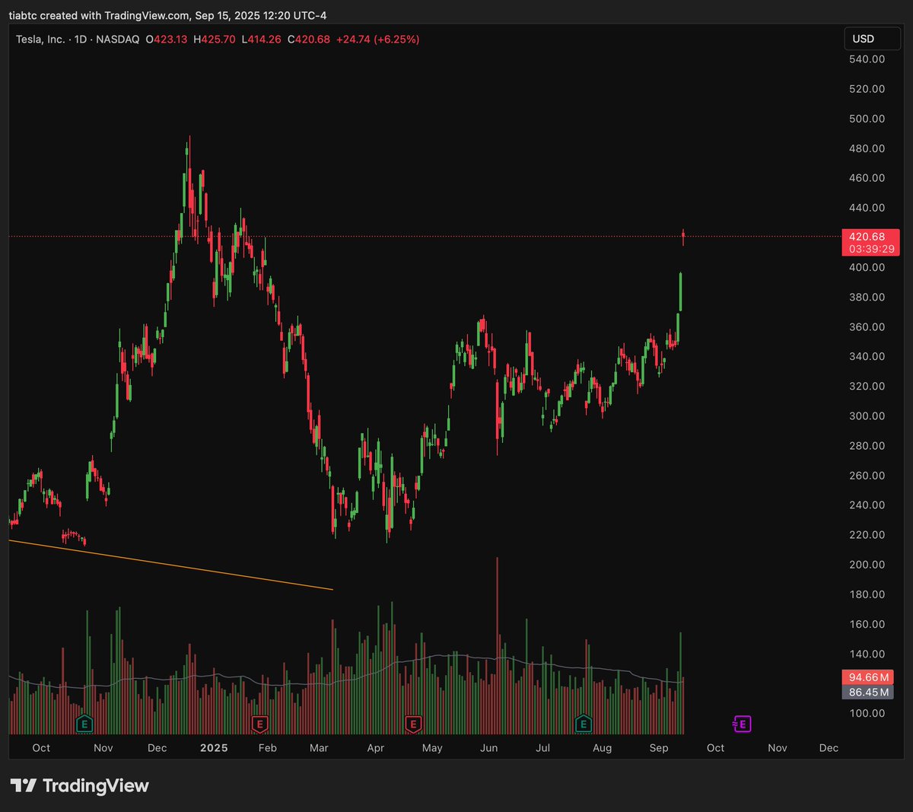This screenshot has height=812, width=913.
Task: Click the 460.00 price axis label
Action: coord(867,178)
